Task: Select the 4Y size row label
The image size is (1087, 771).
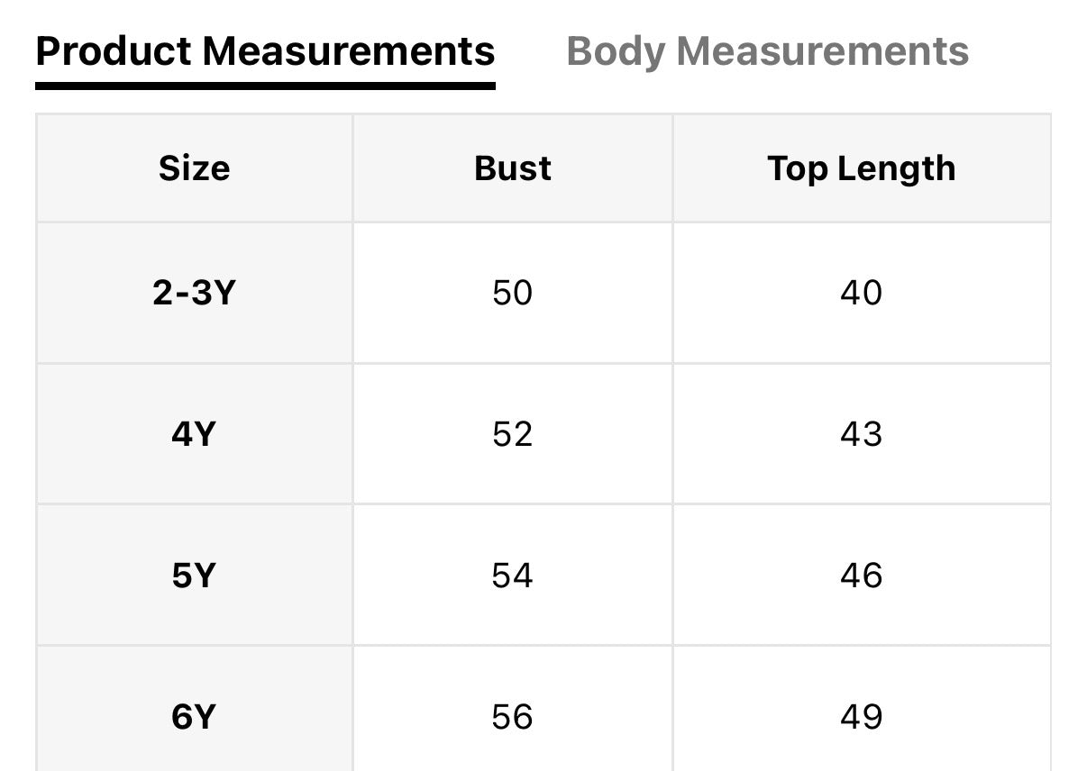Action: click(194, 434)
